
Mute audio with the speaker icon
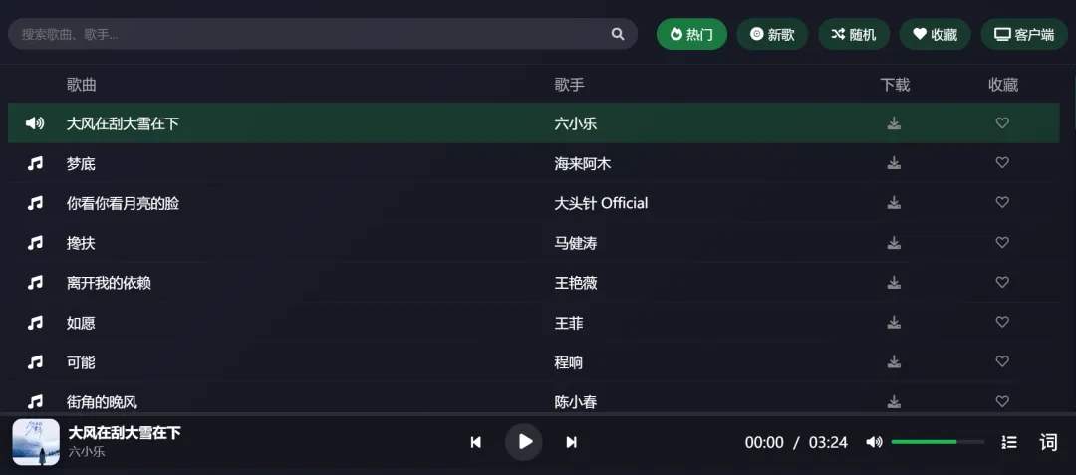(874, 442)
